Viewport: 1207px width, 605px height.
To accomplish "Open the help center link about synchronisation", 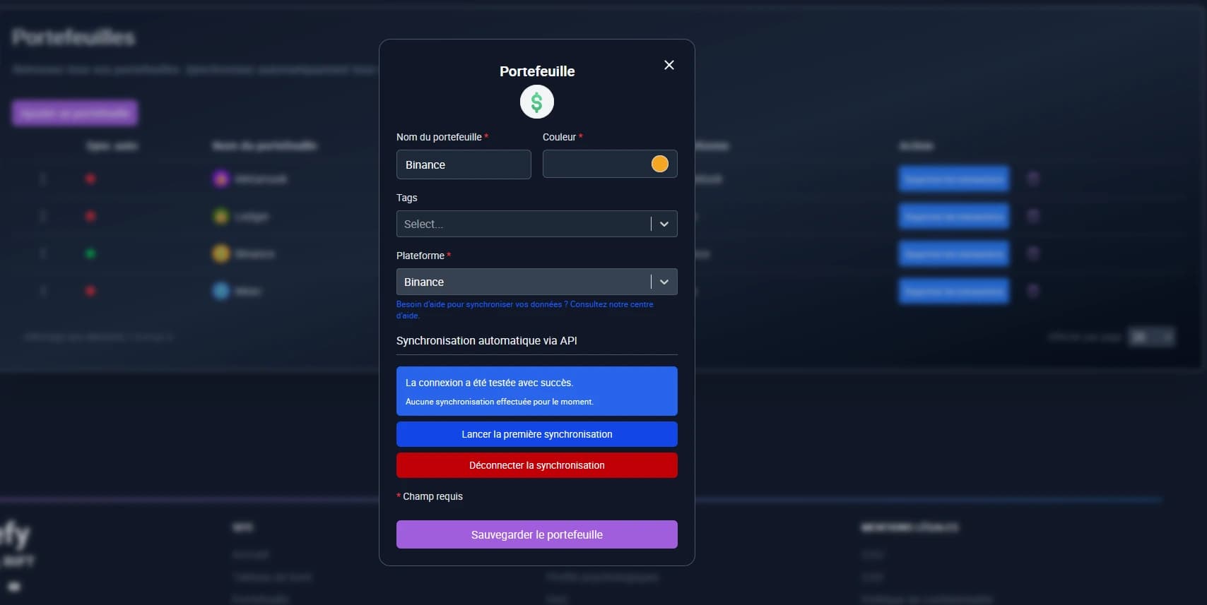I will pyautogui.click(x=524, y=310).
